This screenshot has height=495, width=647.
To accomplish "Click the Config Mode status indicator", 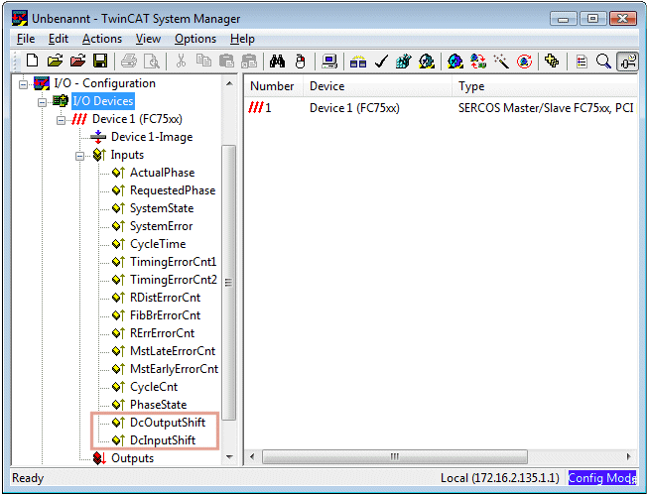I will [x=602, y=478].
